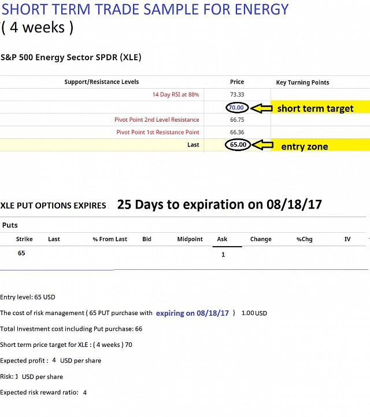Click the 'Last' row label in levels table

coord(193,145)
